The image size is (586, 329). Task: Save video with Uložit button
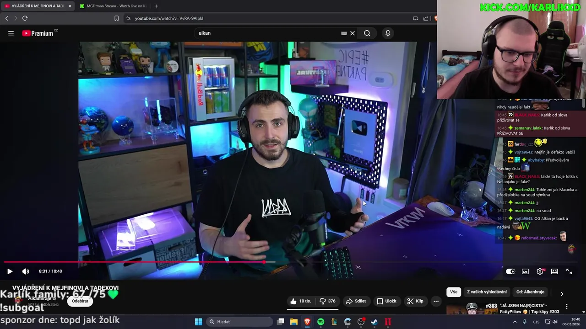(386, 301)
